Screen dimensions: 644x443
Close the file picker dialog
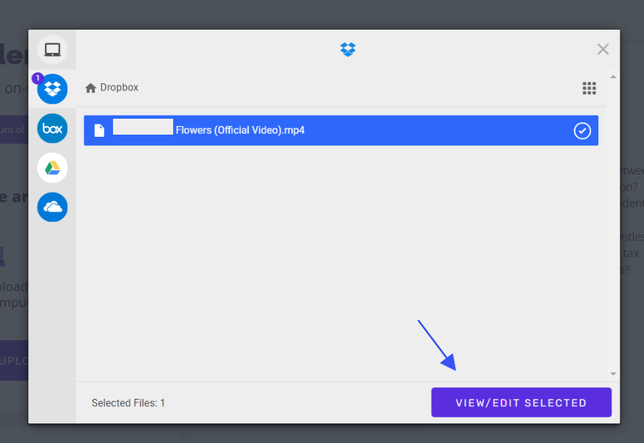click(x=603, y=49)
